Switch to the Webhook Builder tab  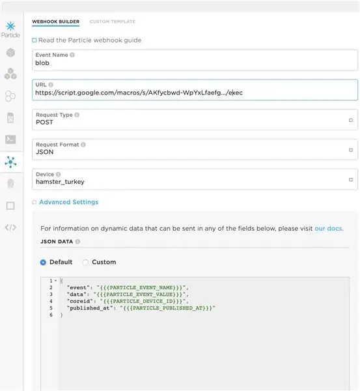56,22
